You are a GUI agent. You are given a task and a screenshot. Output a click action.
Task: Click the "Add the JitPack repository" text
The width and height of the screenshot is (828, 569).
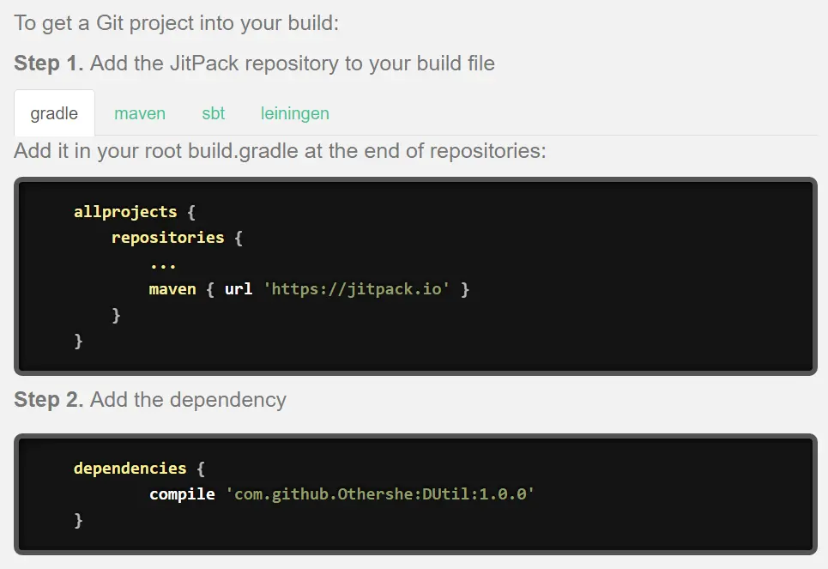tap(292, 64)
